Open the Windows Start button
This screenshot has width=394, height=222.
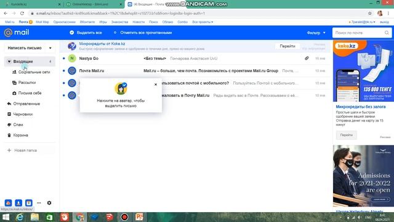6,217
